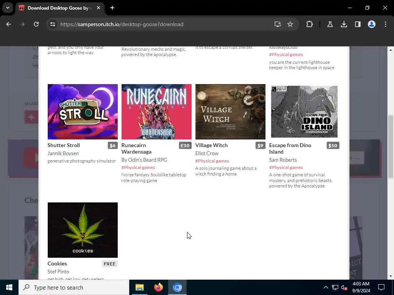Open site information icon in address bar

[x=52, y=24]
